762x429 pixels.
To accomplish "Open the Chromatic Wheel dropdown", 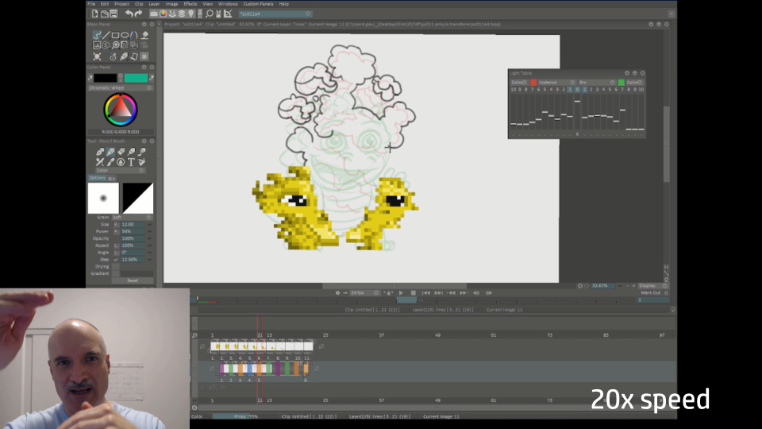I will point(120,88).
